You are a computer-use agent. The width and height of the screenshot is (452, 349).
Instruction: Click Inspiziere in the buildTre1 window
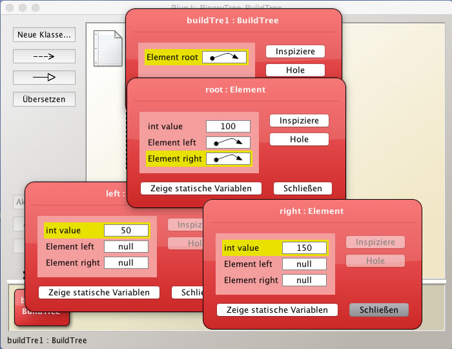click(x=294, y=52)
